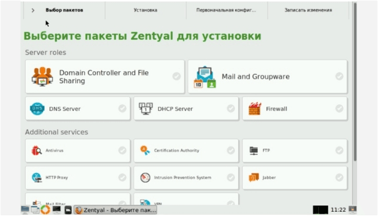
Task: Open the terminal icon in taskbar
Action: point(57,210)
